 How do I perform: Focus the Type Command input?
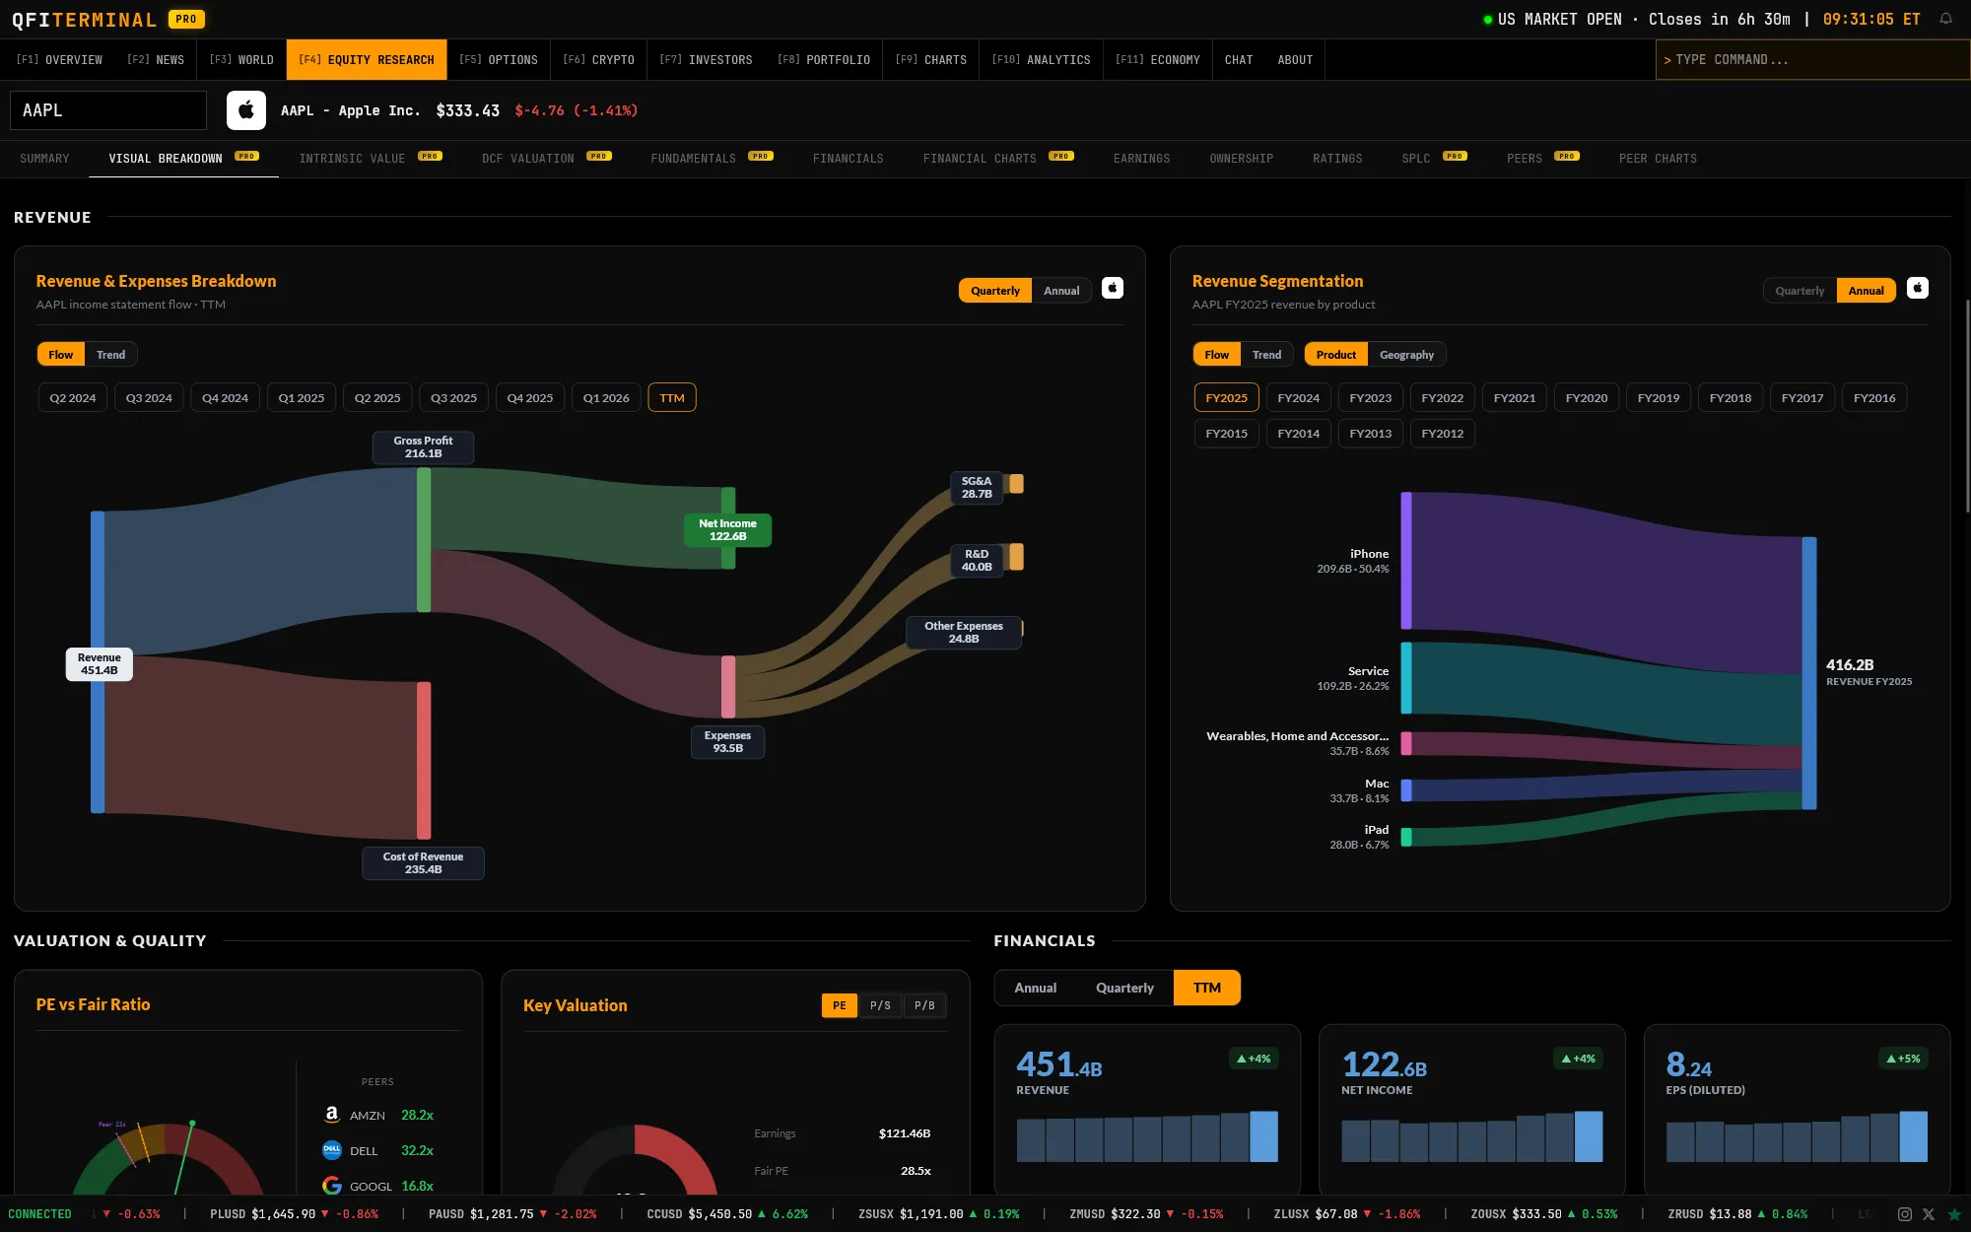click(x=1813, y=60)
